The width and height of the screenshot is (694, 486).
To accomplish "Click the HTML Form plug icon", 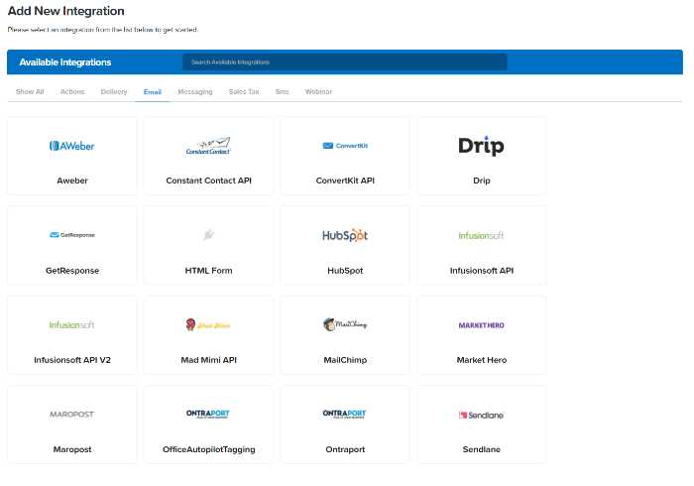I will pos(208,235).
